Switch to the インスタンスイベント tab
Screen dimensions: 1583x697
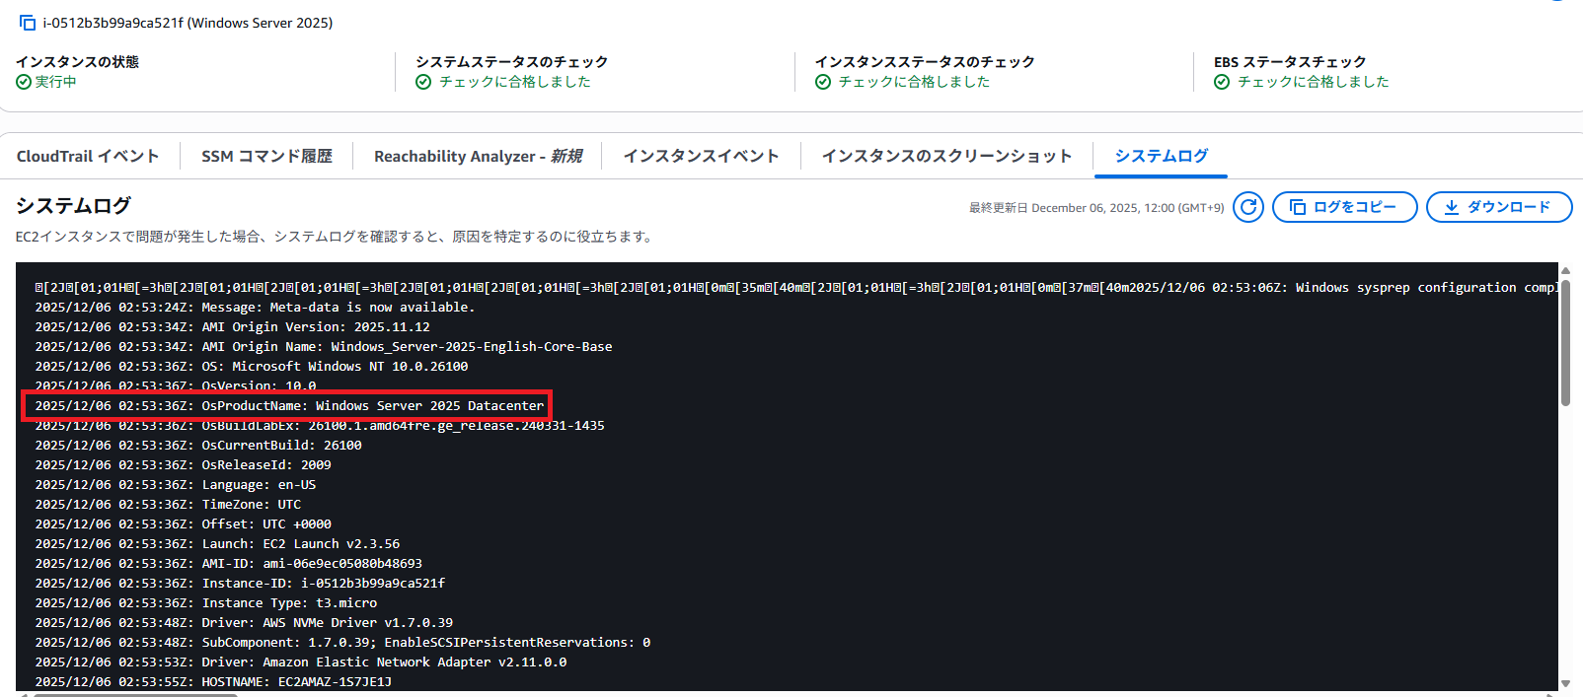[701, 156]
